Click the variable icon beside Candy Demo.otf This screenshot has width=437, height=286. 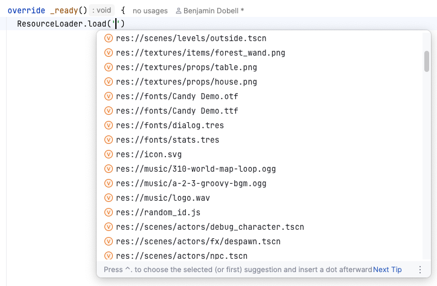(109, 96)
